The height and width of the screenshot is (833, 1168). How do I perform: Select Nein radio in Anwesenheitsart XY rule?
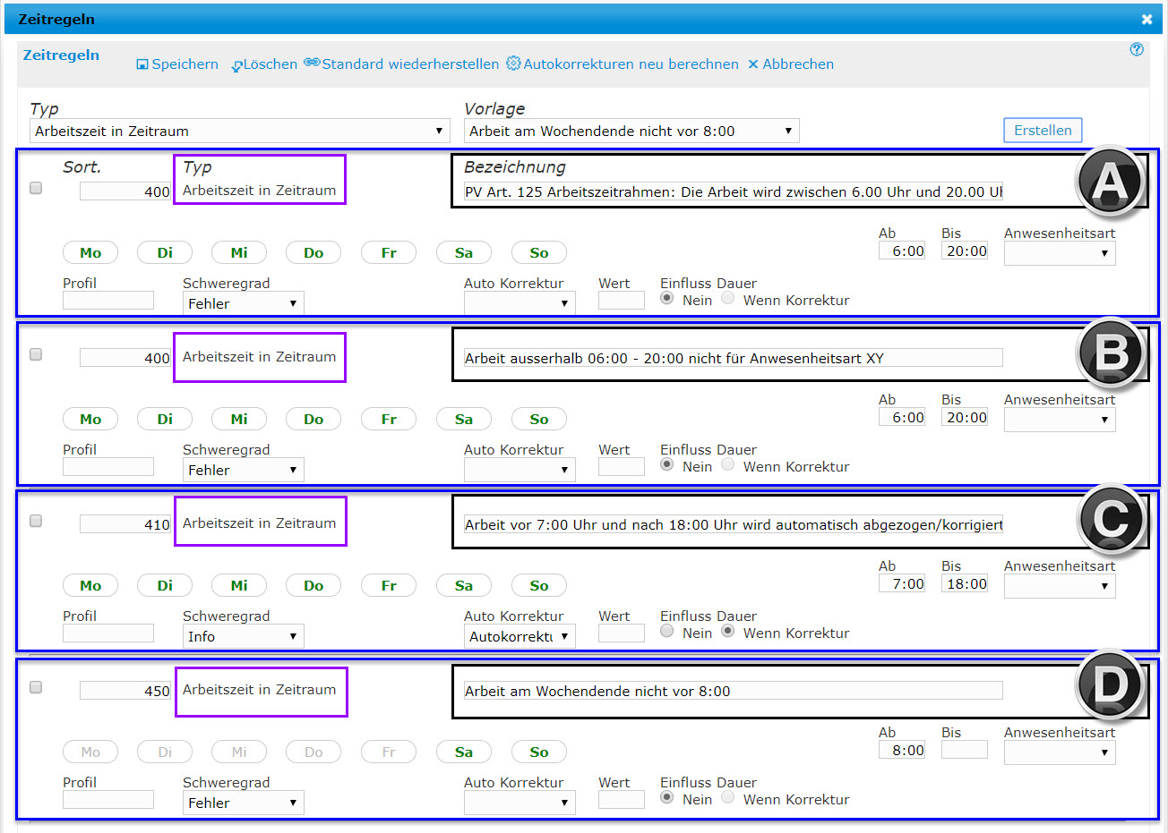[667, 464]
